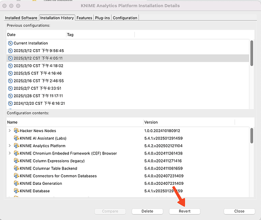This screenshot has height=220, width=261.
Task: Click the Current Installation configuration icon
Action: [10, 43]
